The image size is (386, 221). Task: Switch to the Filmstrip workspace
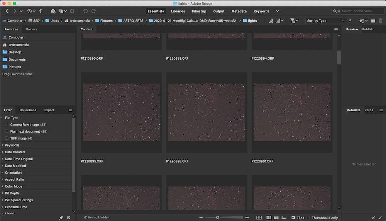(199, 11)
